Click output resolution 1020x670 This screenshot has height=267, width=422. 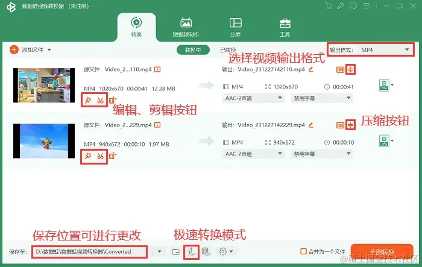tap(286, 87)
